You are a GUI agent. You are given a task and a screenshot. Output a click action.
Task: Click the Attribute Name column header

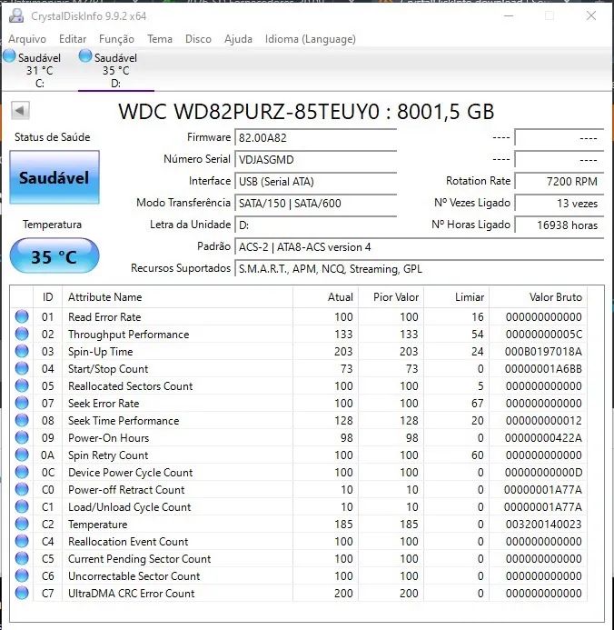[177, 297]
